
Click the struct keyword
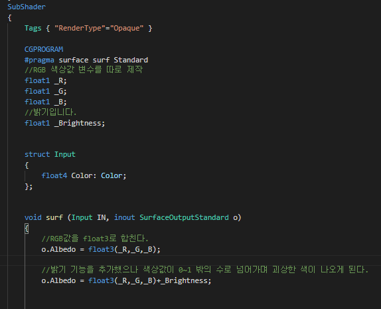[37, 154]
